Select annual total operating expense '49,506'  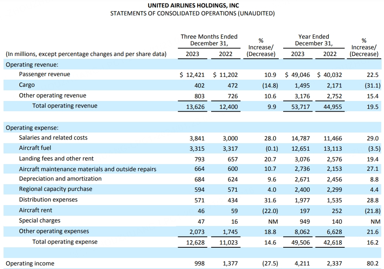click(x=301, y=243)
